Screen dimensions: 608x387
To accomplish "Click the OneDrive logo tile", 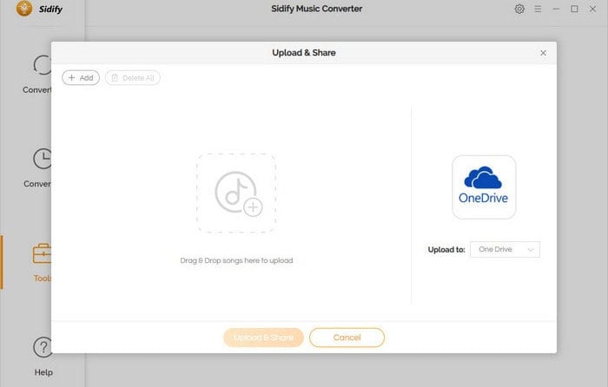I will pyautogui.click(x=484, y=187).
